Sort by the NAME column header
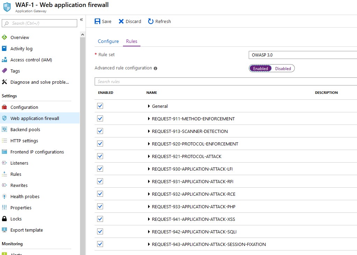The width and height of the screenshot is (357, 255). pos(152,92)
